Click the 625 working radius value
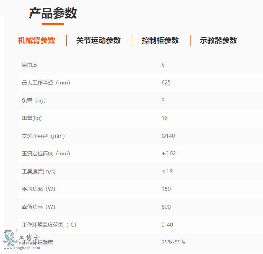 tap(166, 83)
